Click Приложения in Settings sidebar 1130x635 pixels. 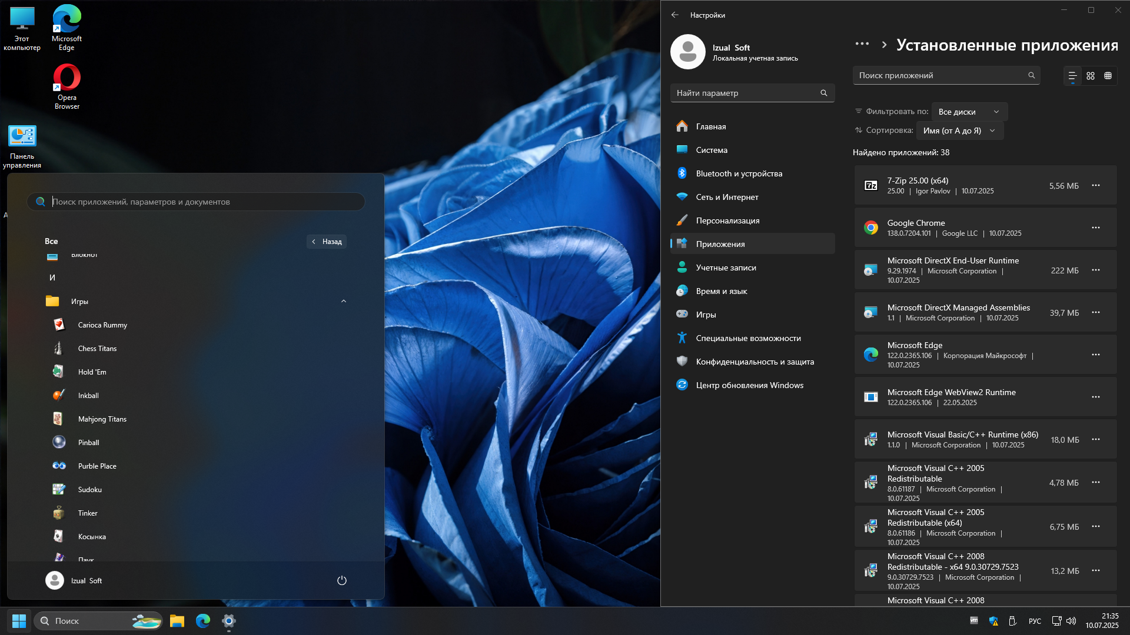(752, 244)
